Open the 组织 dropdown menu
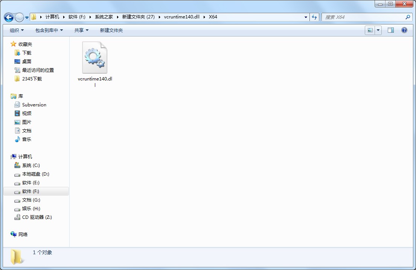 [17, 30]
